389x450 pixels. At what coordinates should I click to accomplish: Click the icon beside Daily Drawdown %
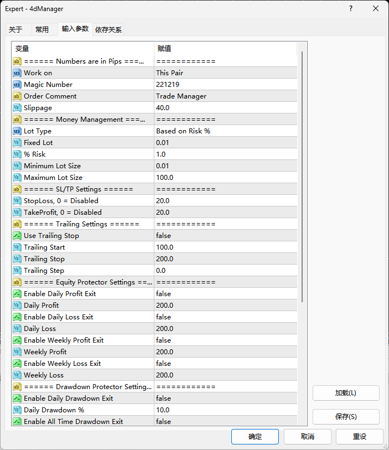click(17, 410)
